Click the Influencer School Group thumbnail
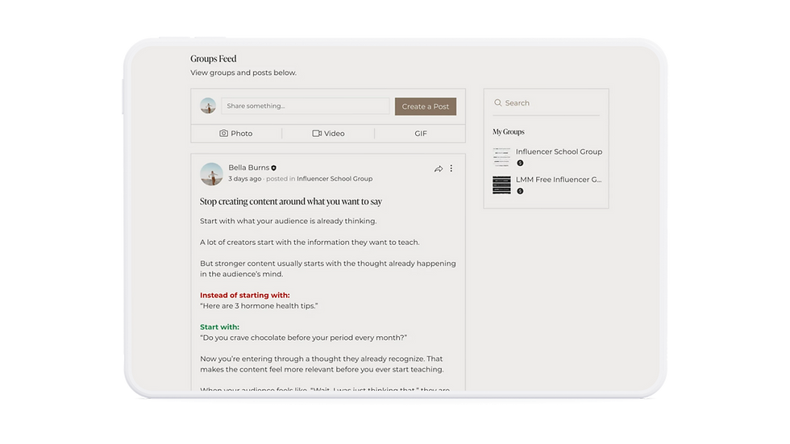Image resolution: width=790 pixels, height=444 pixels. [501, 157]
